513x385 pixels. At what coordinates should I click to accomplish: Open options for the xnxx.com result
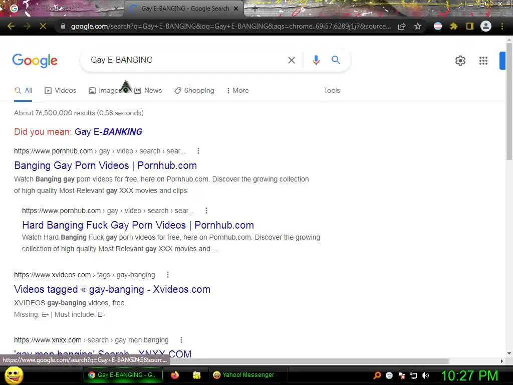coord(181,340)
